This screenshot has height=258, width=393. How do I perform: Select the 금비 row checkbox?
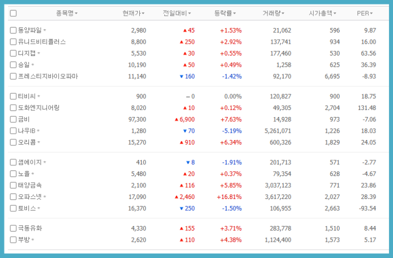pos(13,119)
